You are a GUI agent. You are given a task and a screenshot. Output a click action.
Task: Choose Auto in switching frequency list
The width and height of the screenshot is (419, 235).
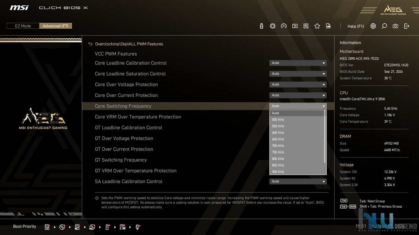point(297,113)
